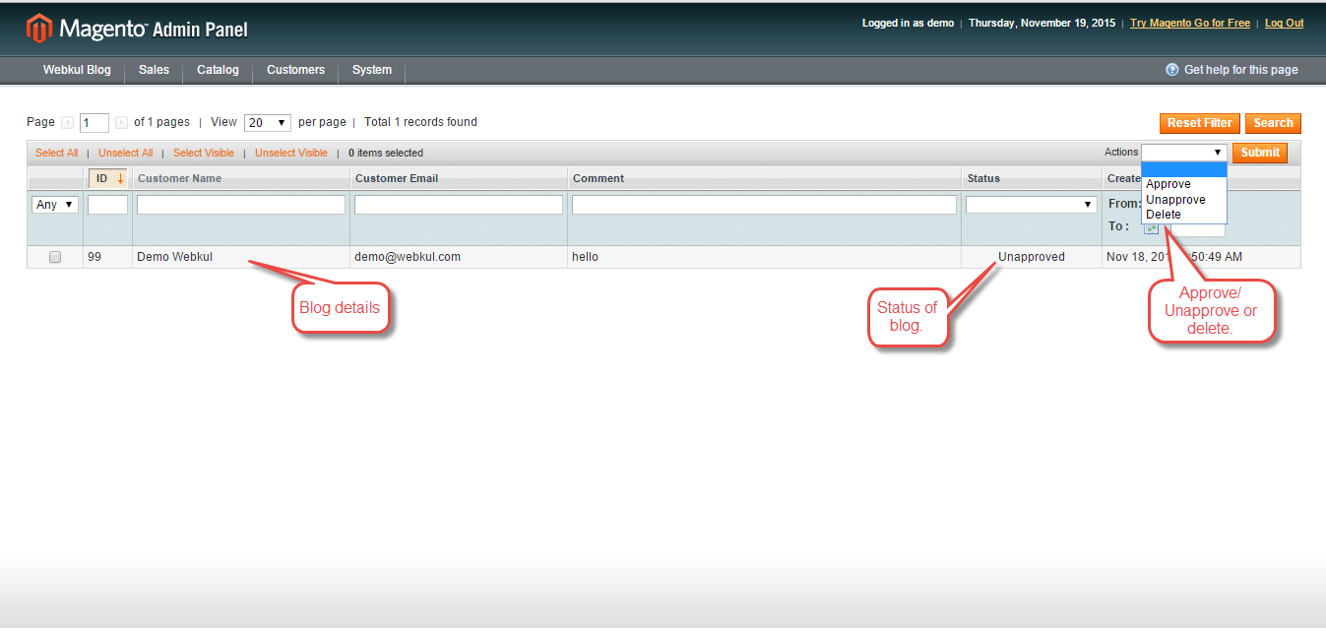Open the per page View dropdown
This screenshot has width=1326, height=631.
point(268,123)
